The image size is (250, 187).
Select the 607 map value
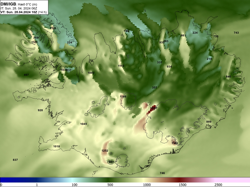[x=111, y=162]
